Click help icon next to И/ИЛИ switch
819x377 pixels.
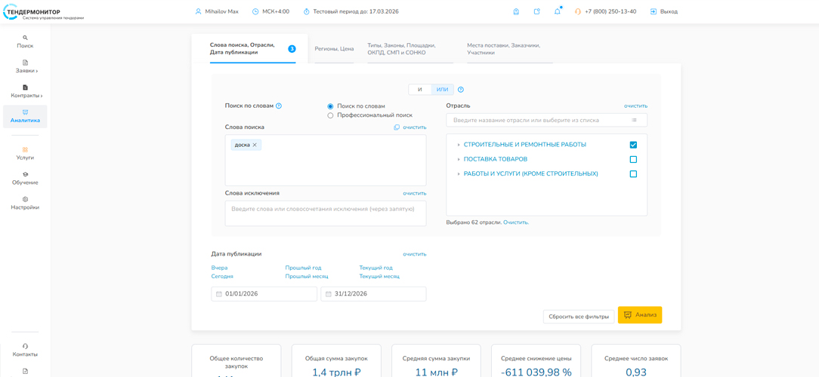coord(461,89)
